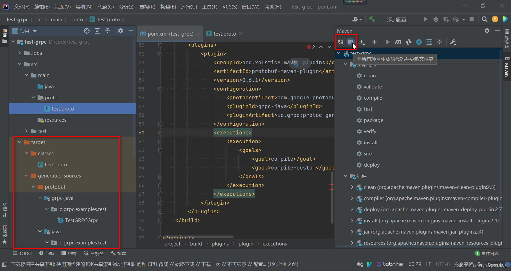Click 'plugins' in editor breadcrumb

(x=220, y=244)
